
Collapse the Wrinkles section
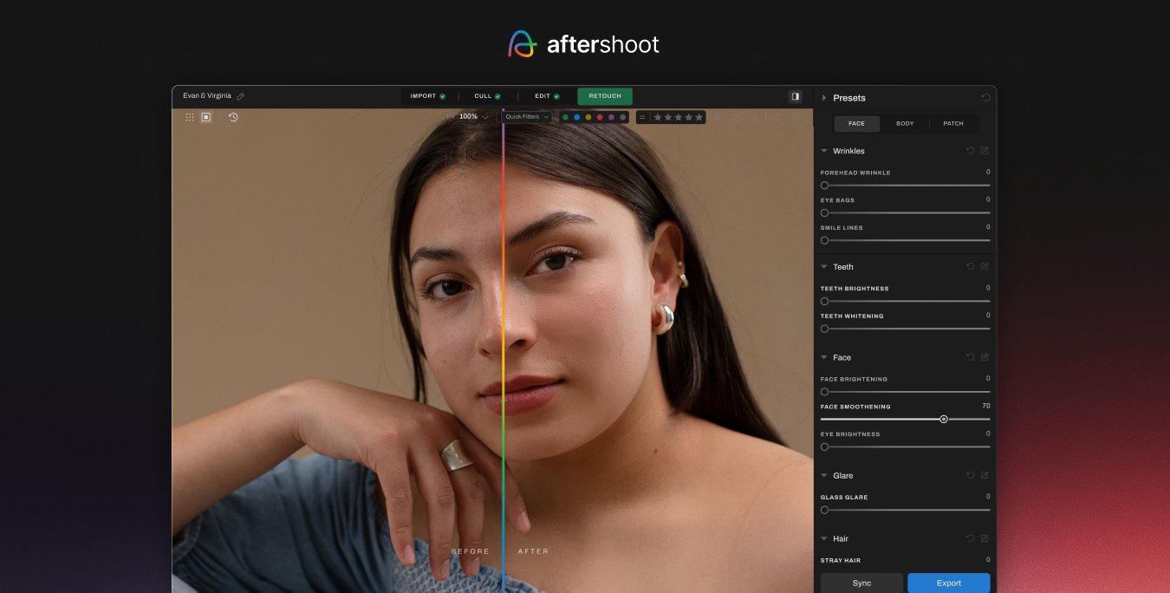click(x=824, y=151)
